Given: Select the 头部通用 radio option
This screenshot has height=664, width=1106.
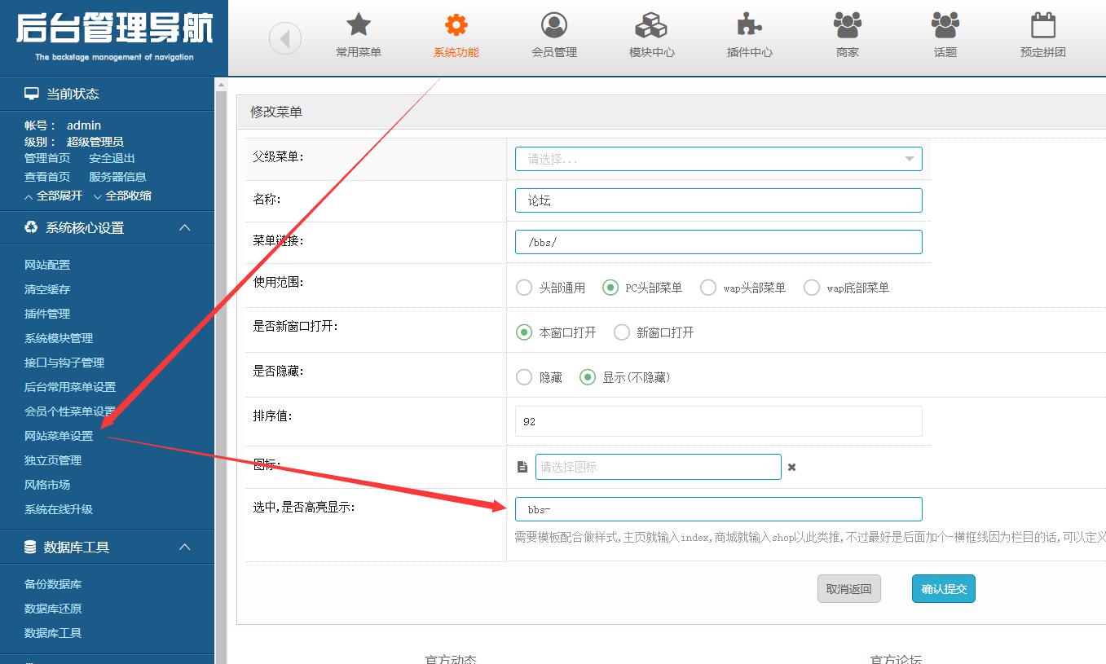Looking at the screenshot, I should click(x=524, y=288).
